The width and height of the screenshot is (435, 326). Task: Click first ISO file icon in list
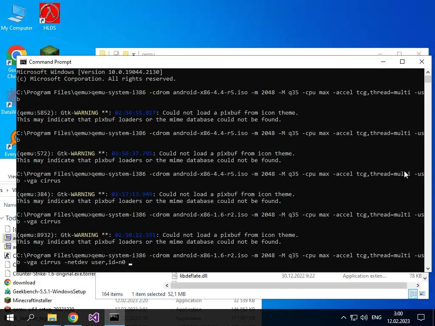(8, 238)
